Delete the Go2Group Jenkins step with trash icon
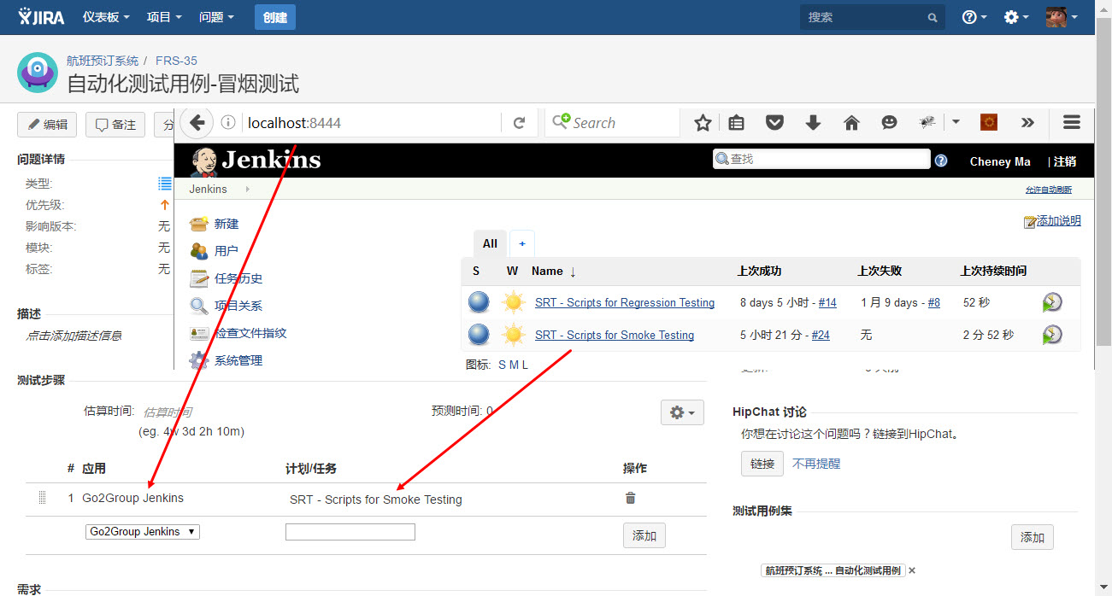Screen dimensions: 1112x596 pyautogui.click(x=631, y=499)
